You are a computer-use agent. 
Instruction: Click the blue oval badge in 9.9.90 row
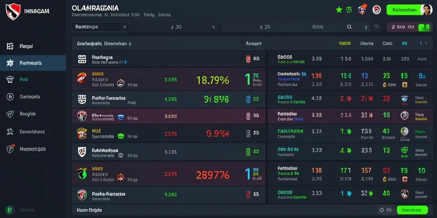[121, 117]
